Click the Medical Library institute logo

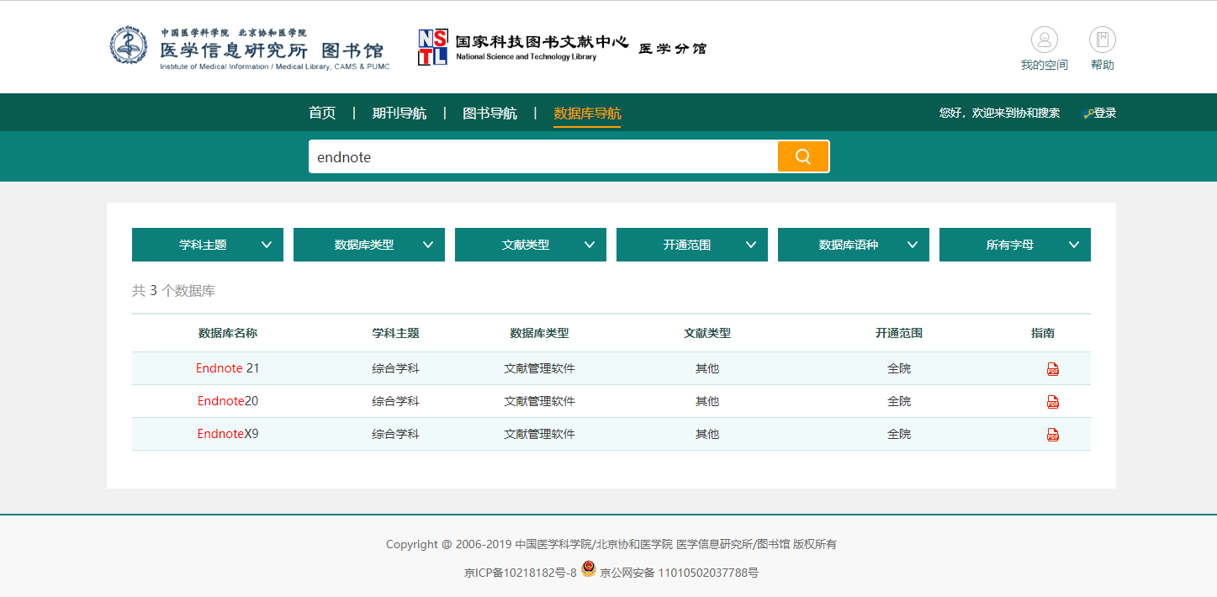pyautogui.click(x=250, y=46)
